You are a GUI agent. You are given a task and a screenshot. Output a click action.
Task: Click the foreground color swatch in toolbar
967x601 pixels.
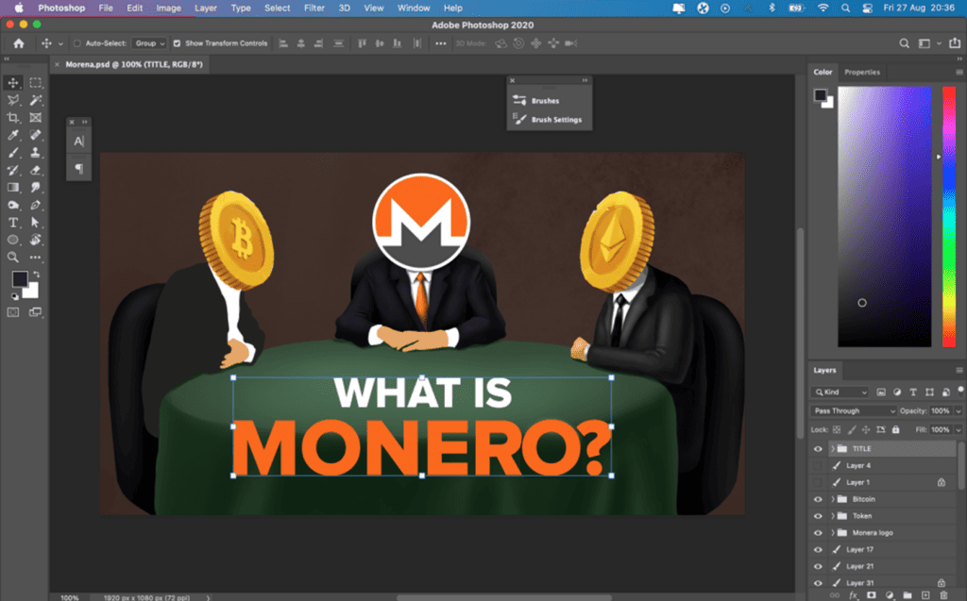pos(19,279)
